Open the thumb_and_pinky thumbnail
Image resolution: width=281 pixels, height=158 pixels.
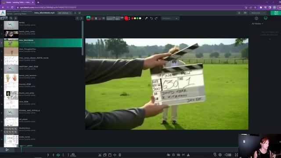coord(11,96)
